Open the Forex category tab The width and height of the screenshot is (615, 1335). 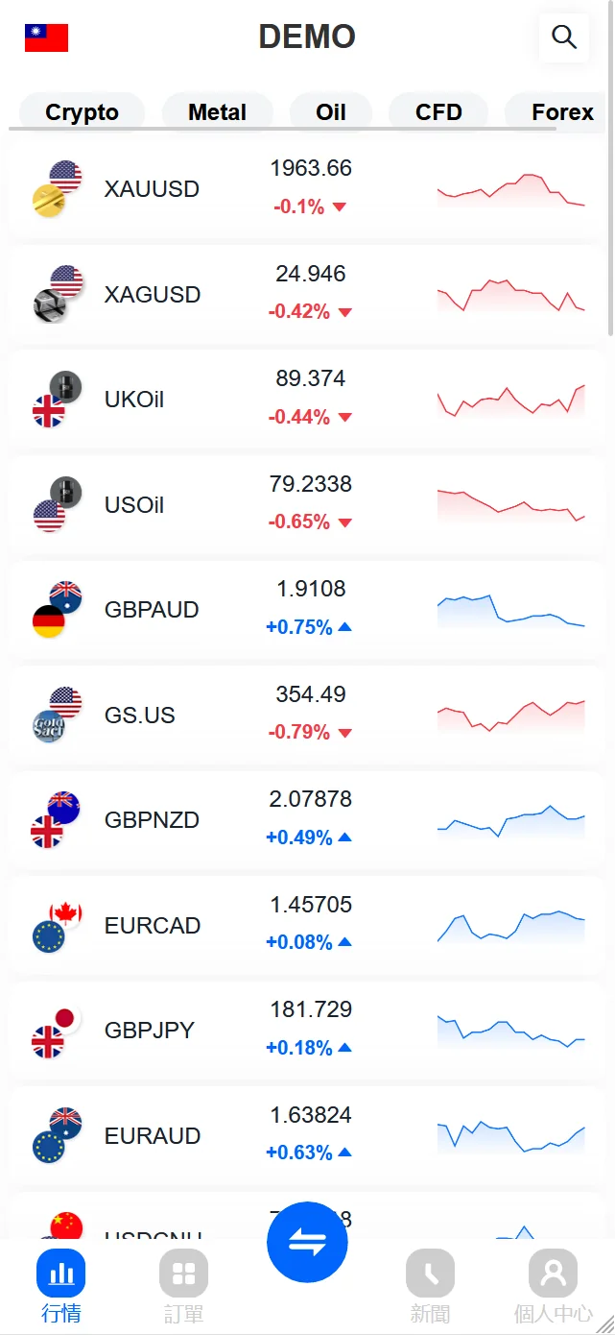(562, 112)
